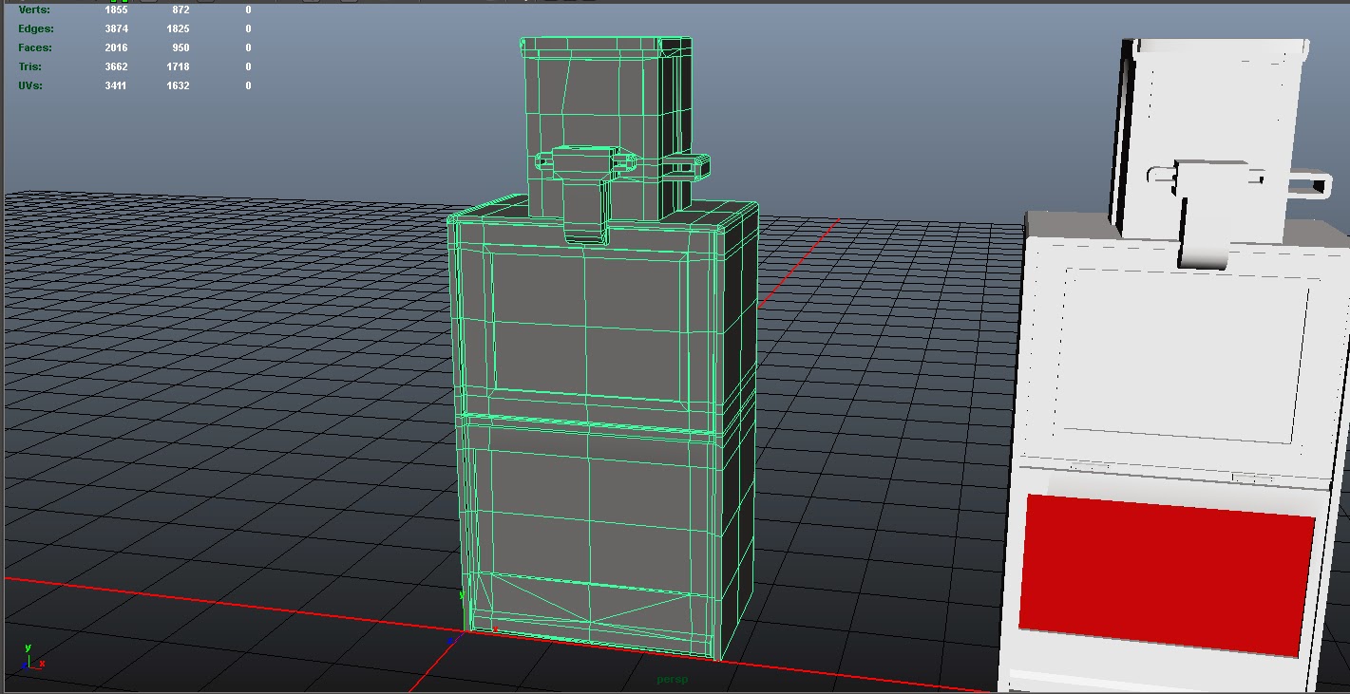Click the Edges label in the HUD
This screenshot has width=1350, height=694.
tap(35, 28)
